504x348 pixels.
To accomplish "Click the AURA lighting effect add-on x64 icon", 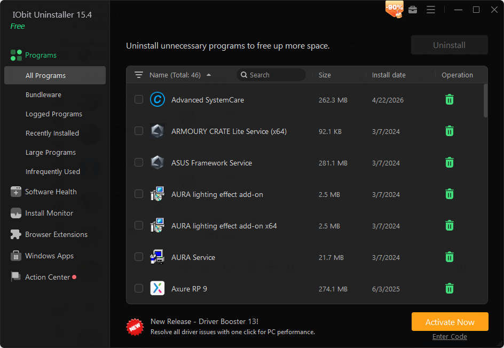I will pyautogui.click(x=157, y=226).
